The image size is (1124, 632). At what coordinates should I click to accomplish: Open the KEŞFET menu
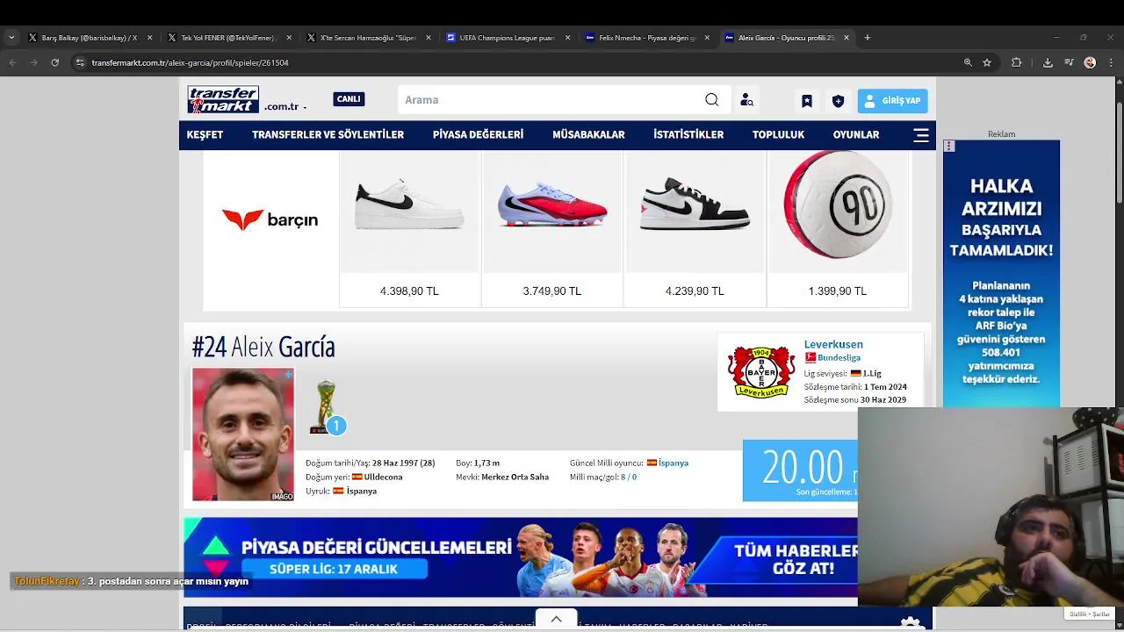pos(205,135)
